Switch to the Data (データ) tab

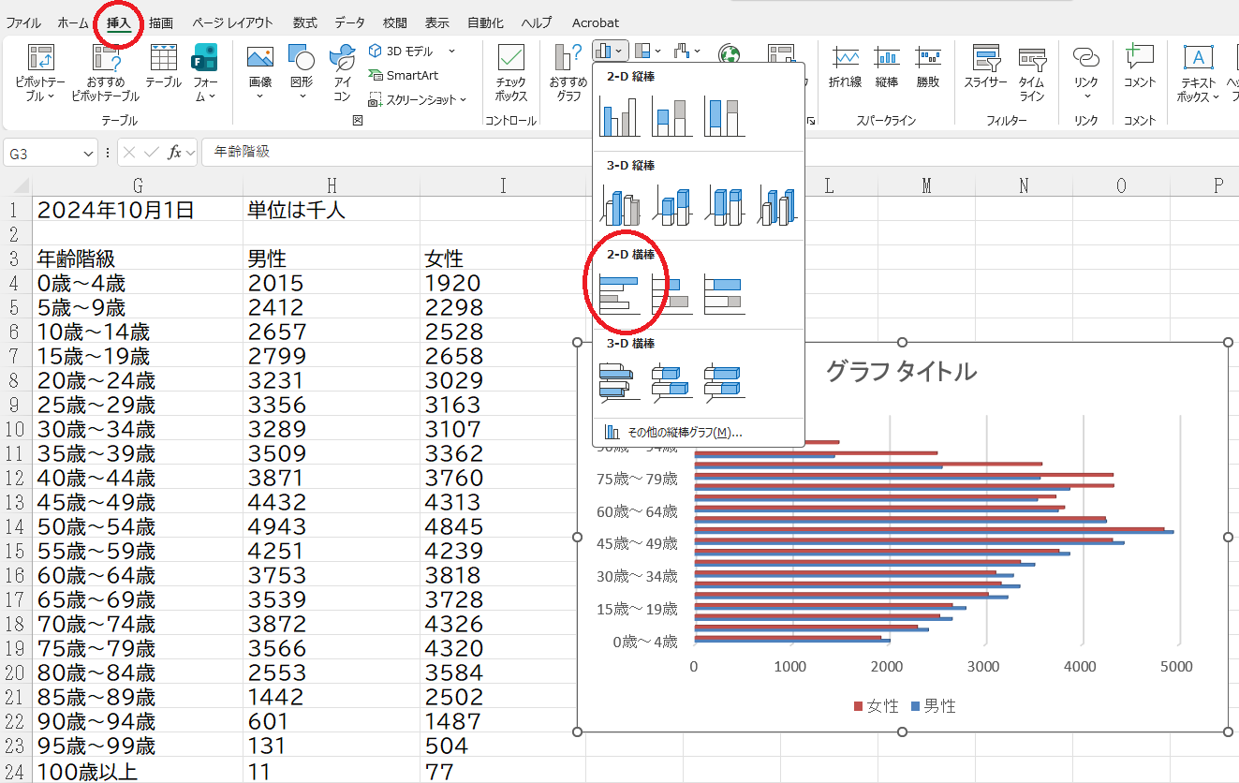[x=350, y=22]
